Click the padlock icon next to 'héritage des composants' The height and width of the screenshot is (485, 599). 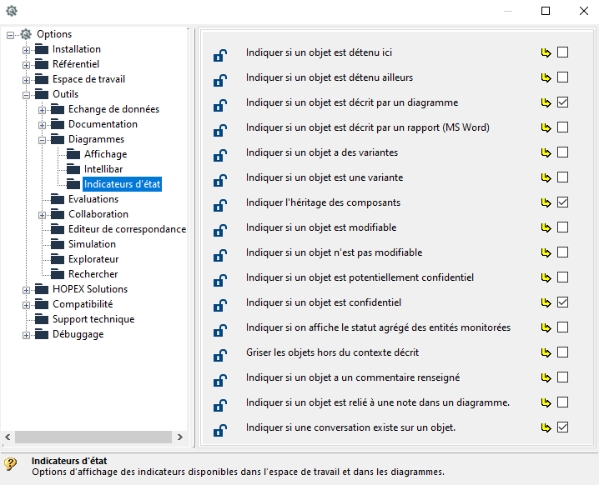pyautogui.click(x=219, y=206)
